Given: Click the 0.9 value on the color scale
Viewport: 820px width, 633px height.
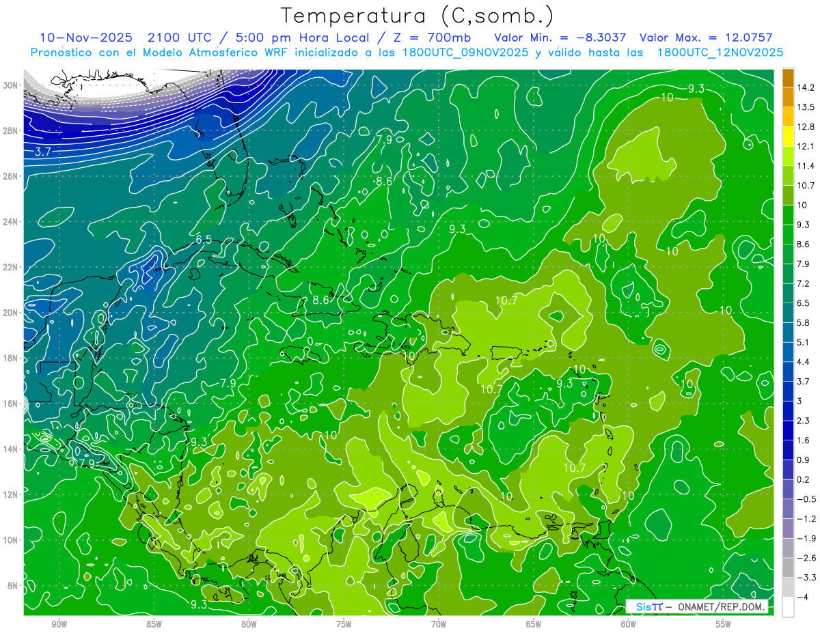Looking at the screenshot, I should (x=804, y=460).
